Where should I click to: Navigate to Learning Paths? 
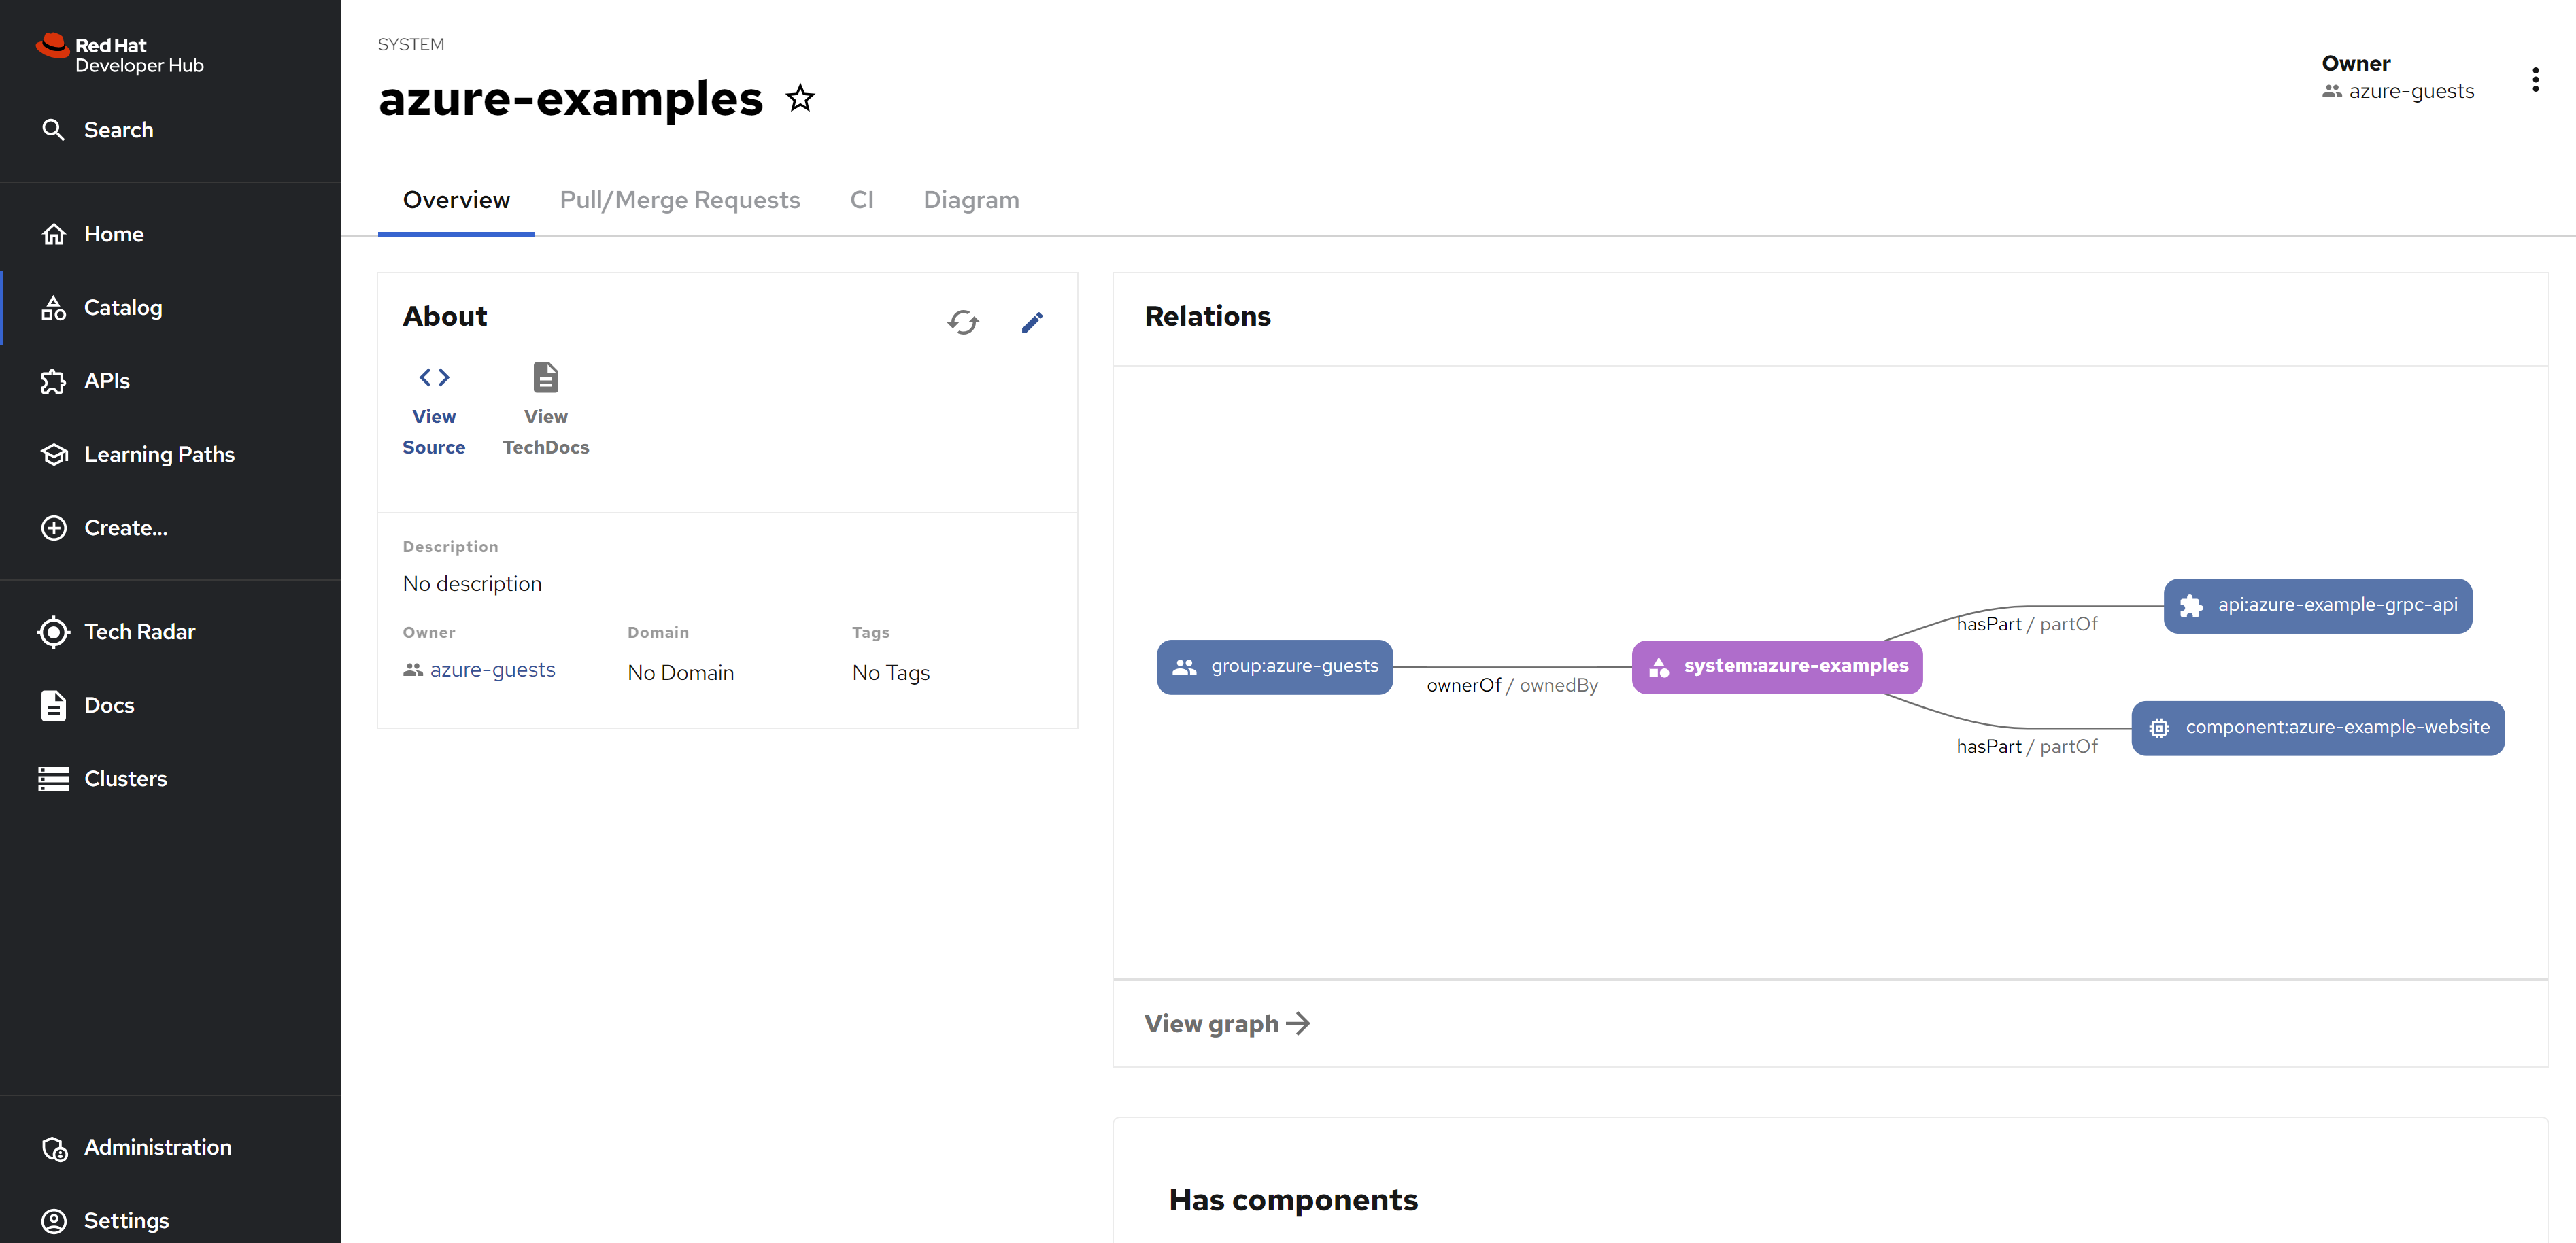coord(159,455)
